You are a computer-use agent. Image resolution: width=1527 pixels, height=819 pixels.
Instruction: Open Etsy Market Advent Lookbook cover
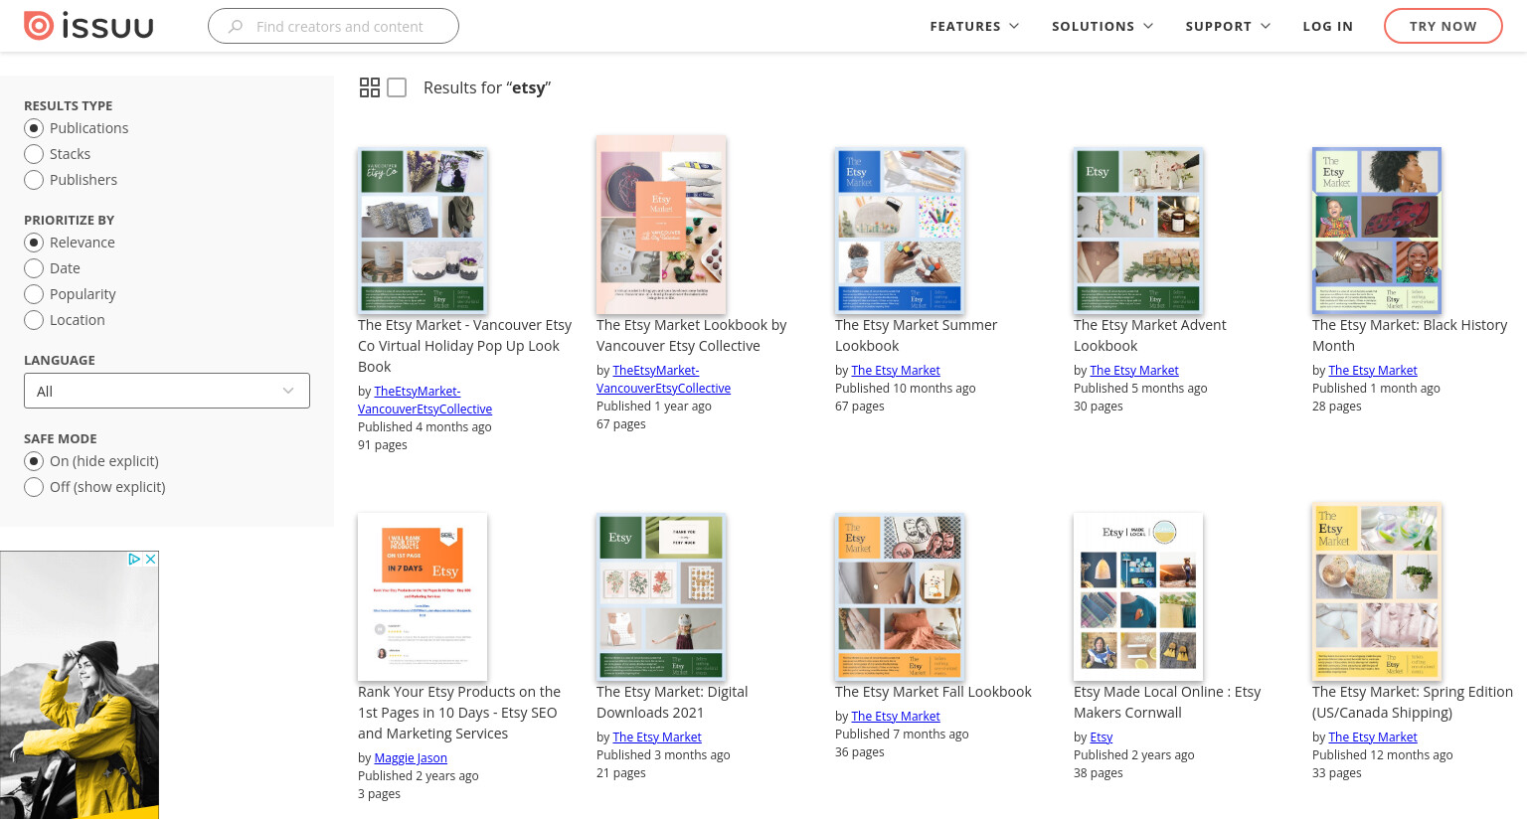tap(1138, 231)
